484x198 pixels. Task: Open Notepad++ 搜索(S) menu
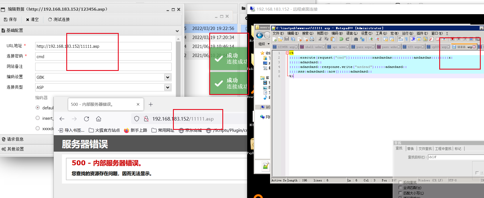(x=307, y=33)
